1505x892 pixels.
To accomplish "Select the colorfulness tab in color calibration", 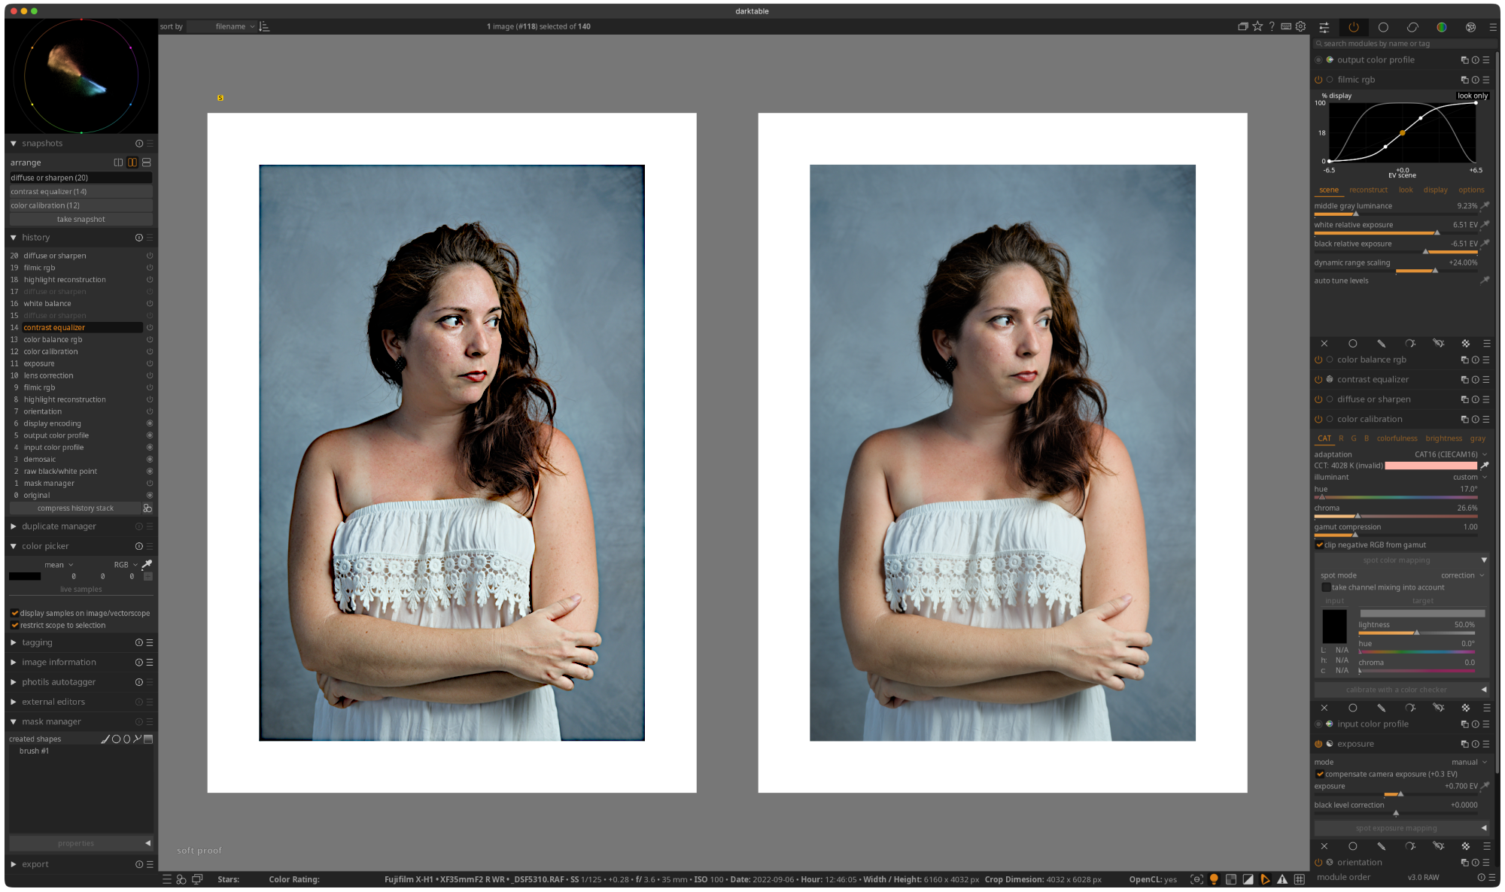I will (1397, 438).
